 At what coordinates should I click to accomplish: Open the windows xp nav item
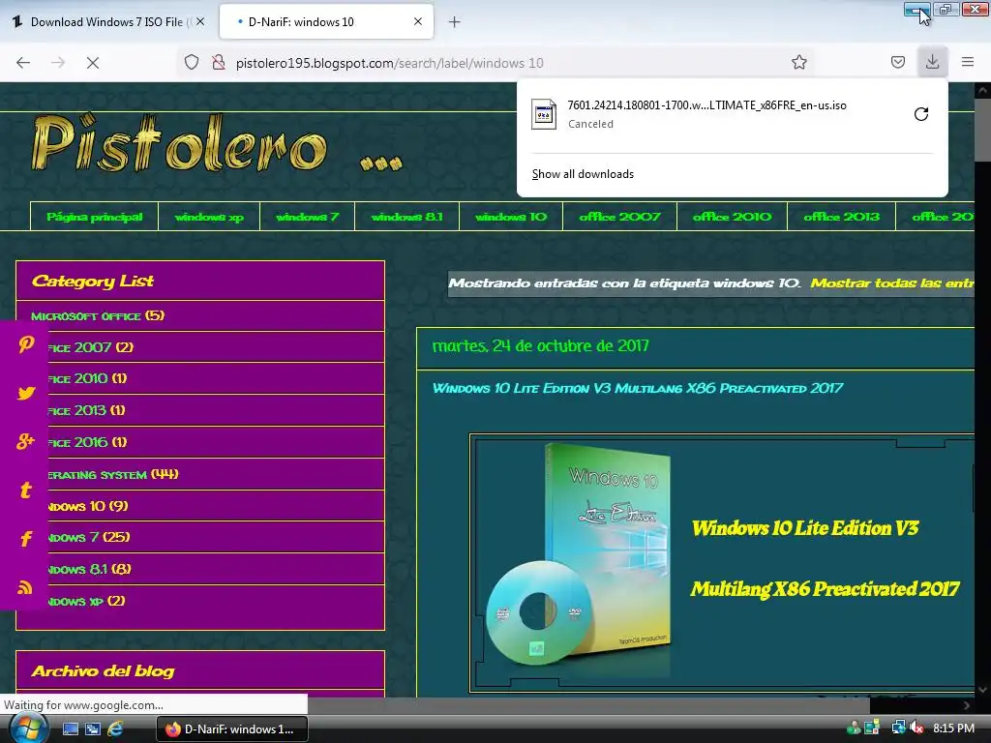point(209,217)
